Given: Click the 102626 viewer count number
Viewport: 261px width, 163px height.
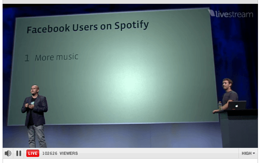Looking at the screenshot, I should tap(50, 153).
